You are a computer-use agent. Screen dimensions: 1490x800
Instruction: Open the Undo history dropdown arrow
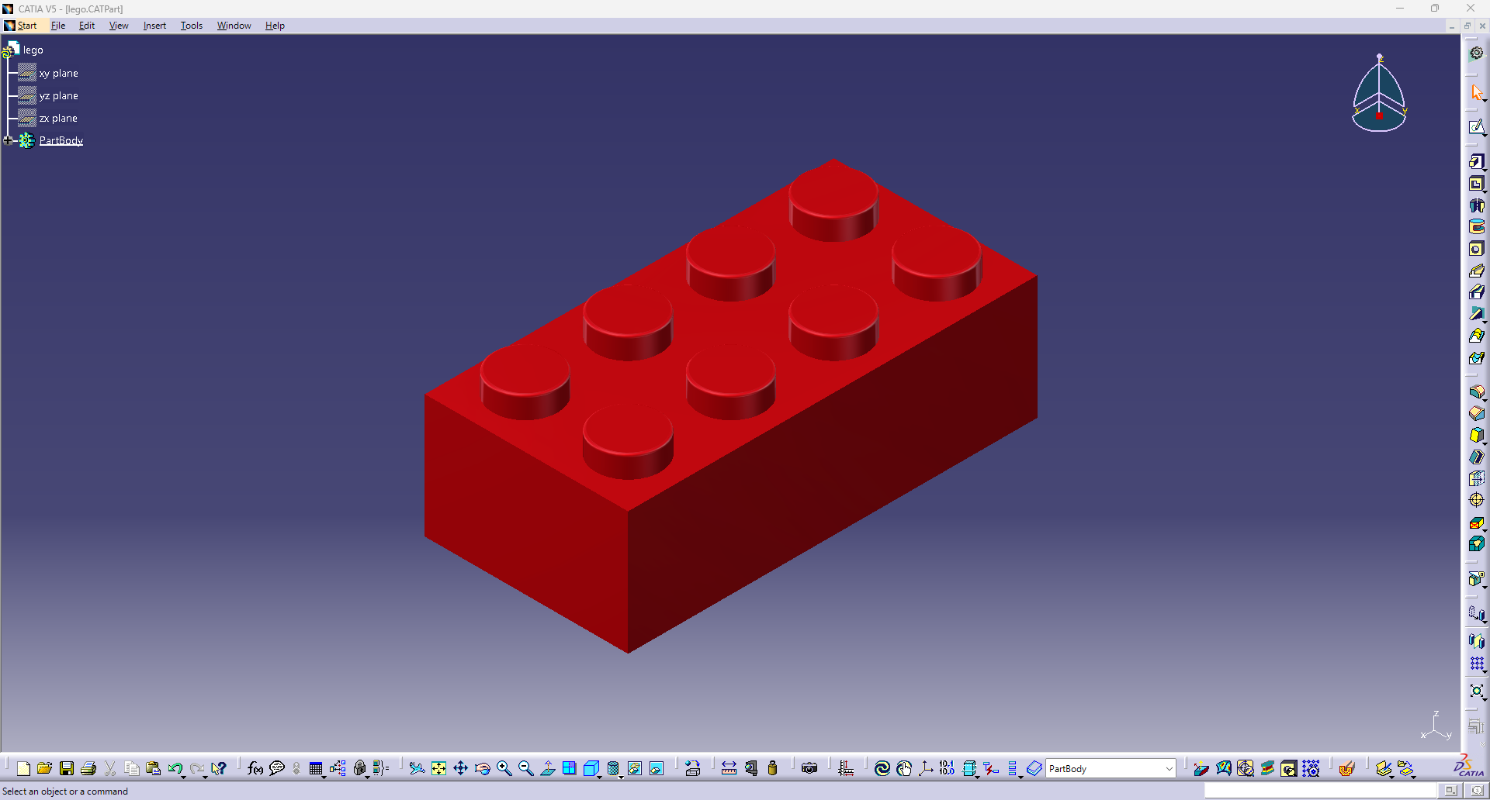tap(184, 776)
